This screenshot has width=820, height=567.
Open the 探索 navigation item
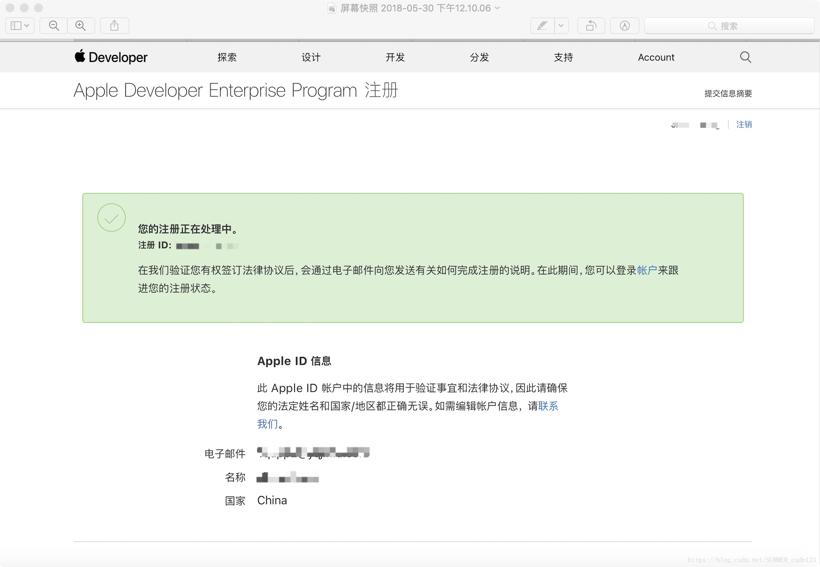pyautogui.click(x=227, y=57)
